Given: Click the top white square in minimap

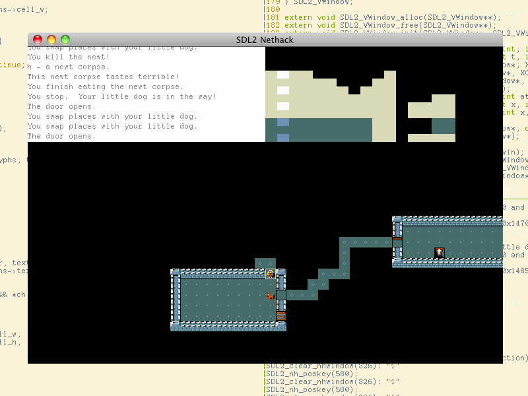Looking at the screenshot, I should pyautogui.click(x=283, y=75).
